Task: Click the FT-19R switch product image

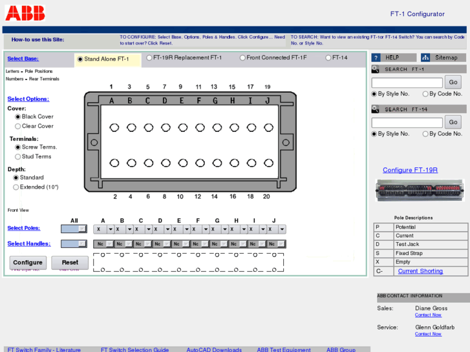Action: [420, 191]
